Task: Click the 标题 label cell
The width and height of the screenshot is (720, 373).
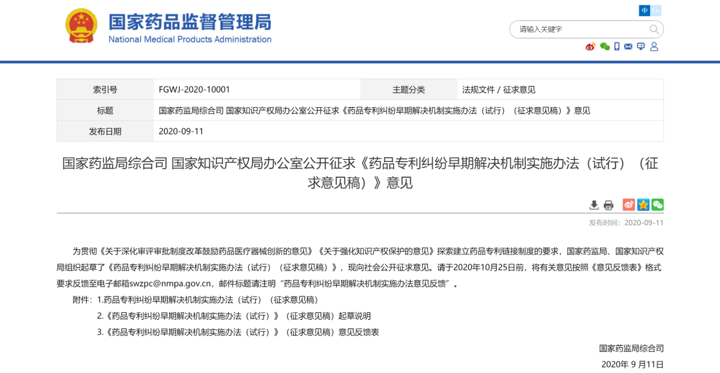Action: [105, 111]
